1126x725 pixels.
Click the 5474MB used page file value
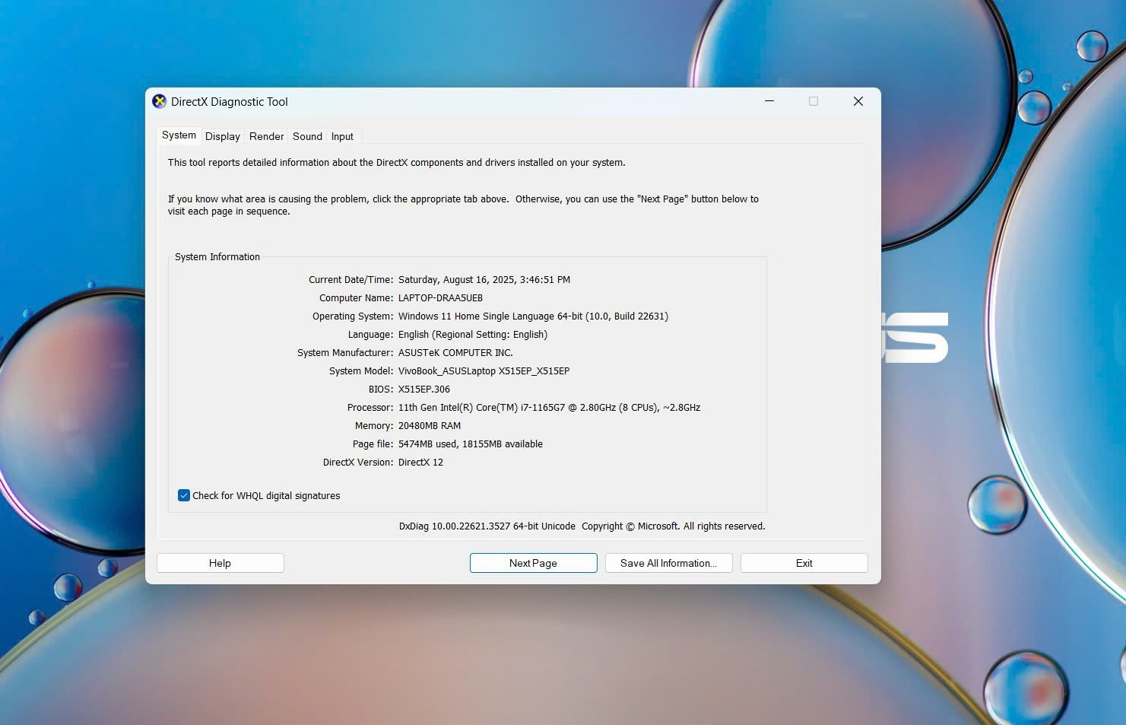click(471, 444)
